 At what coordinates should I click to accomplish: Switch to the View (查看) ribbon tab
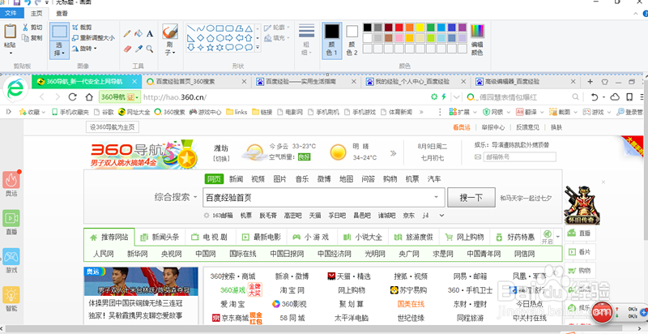62,13
